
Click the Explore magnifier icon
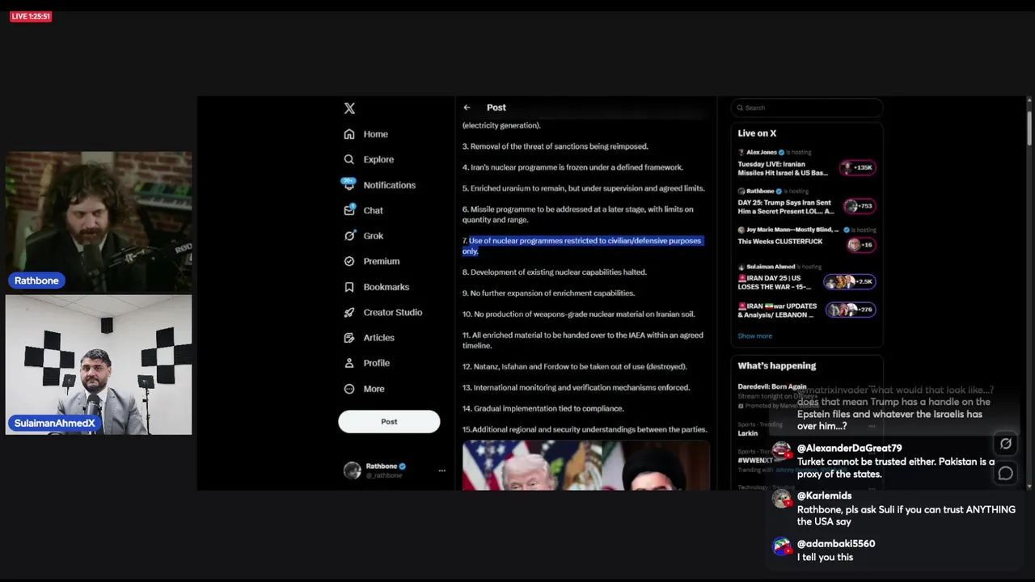coord(349,159)
